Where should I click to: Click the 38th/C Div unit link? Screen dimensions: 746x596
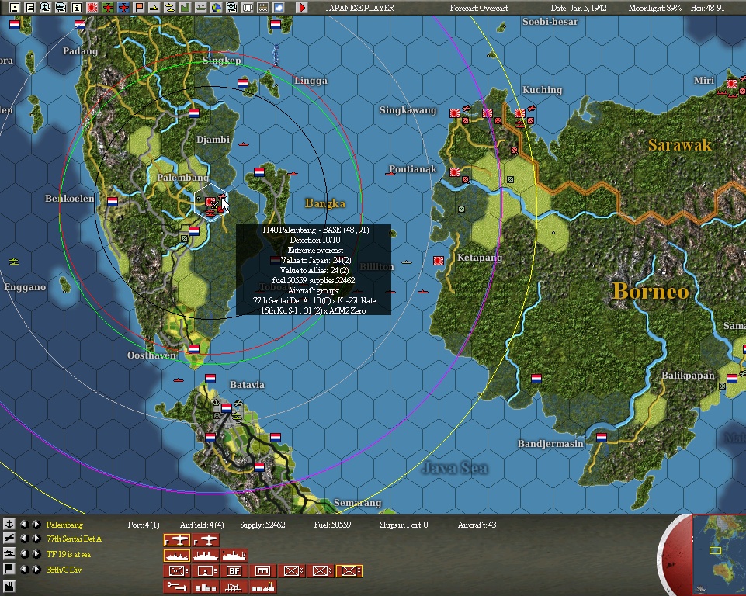click(x=64, y=570)
